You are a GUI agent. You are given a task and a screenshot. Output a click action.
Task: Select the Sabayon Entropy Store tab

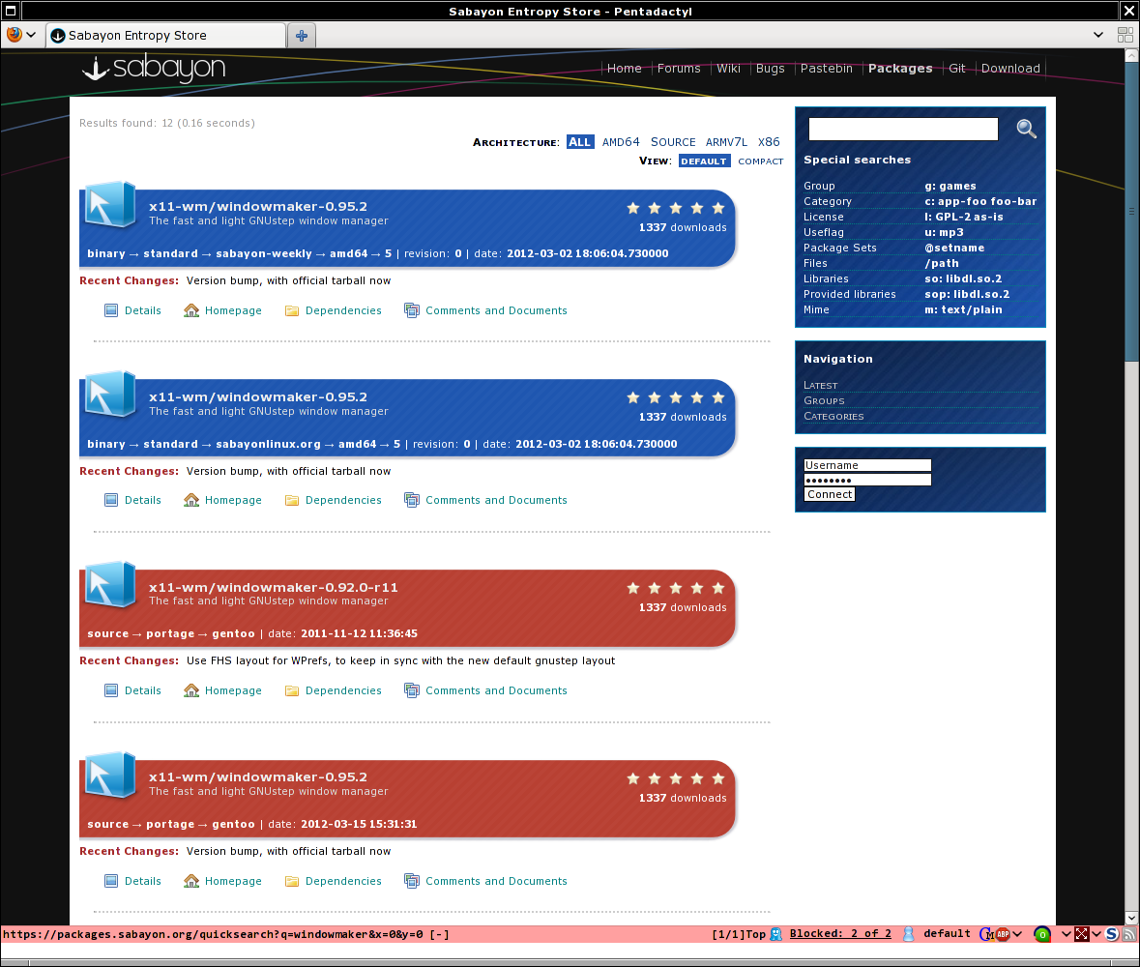point(165,35)
